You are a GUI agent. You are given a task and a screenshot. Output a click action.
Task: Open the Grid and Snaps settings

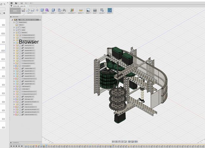click(x=133, y=141)
